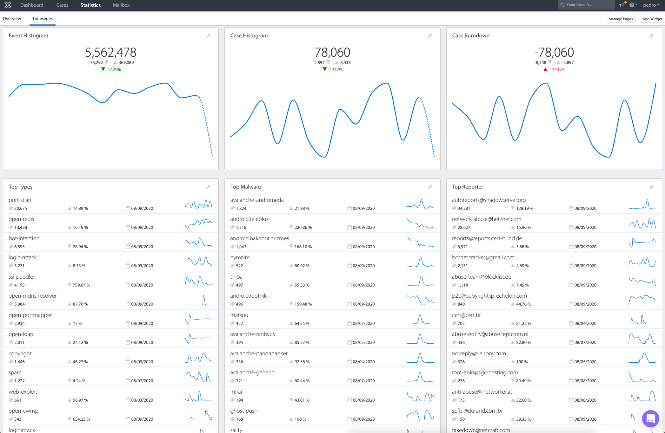Open Case Histogram widget settings wrench
The width and height of the screenshot is (665, 433).
(x=430, y=36)
